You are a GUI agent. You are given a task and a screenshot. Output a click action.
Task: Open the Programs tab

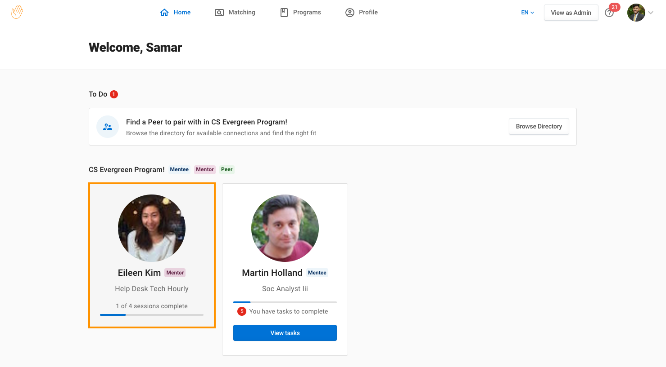point(301,13)
